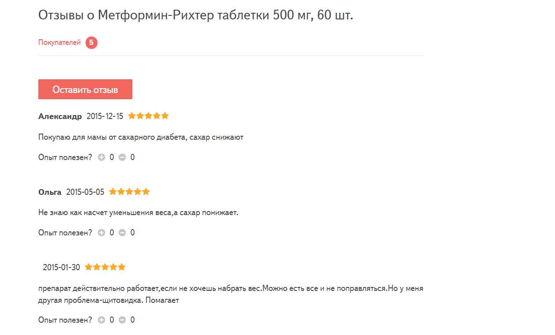Click the Отзывы о Метформин-Рихтер heading
555x335 pixels.
195,15
